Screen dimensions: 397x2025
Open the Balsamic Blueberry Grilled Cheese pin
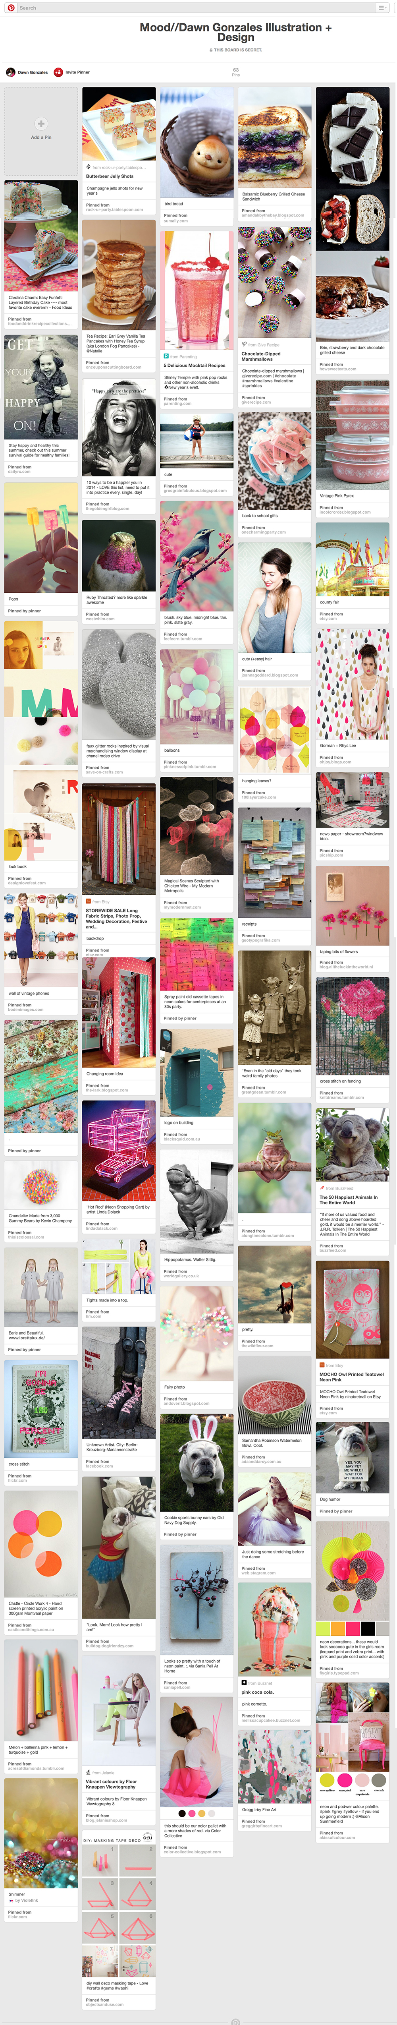point(274,137)
